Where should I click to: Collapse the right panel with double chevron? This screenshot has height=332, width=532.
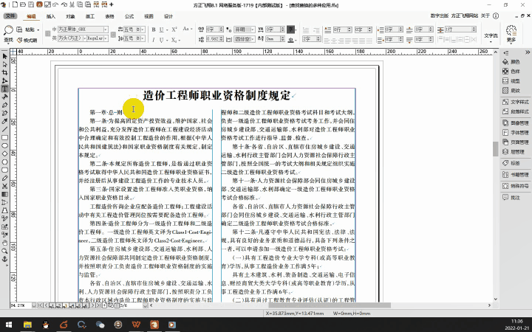click(x=528, y=52)
